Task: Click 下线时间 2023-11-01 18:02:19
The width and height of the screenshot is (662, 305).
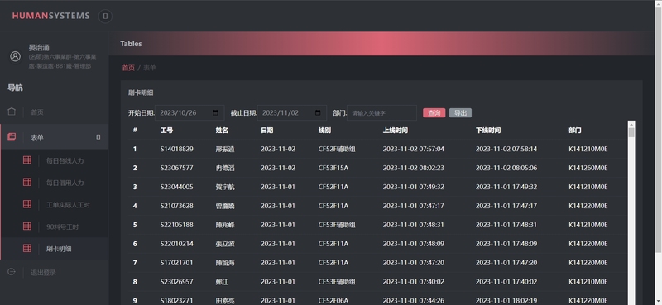Action: coord(506,301)
